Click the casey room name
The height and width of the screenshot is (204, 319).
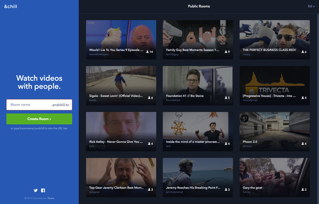(x=246, y=54)
